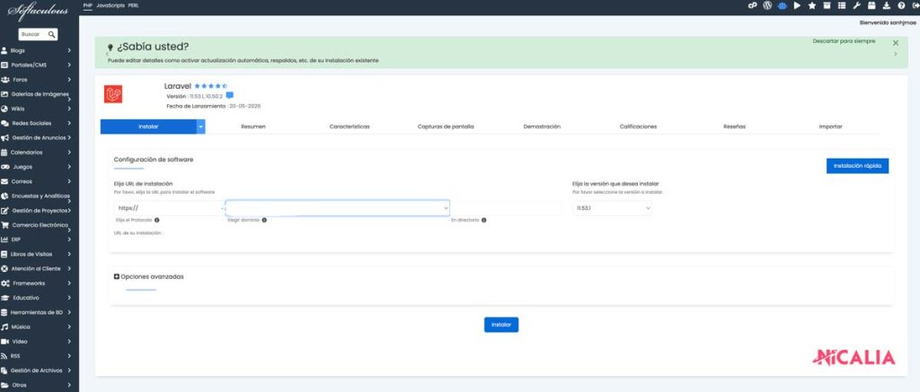
Task: Open the Elegir dominio dropdown
Action: tap(338, 208)
